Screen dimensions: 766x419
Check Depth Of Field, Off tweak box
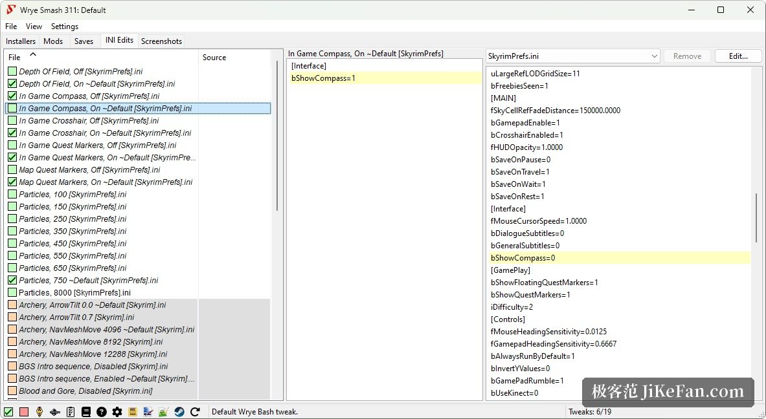point(12,71)
